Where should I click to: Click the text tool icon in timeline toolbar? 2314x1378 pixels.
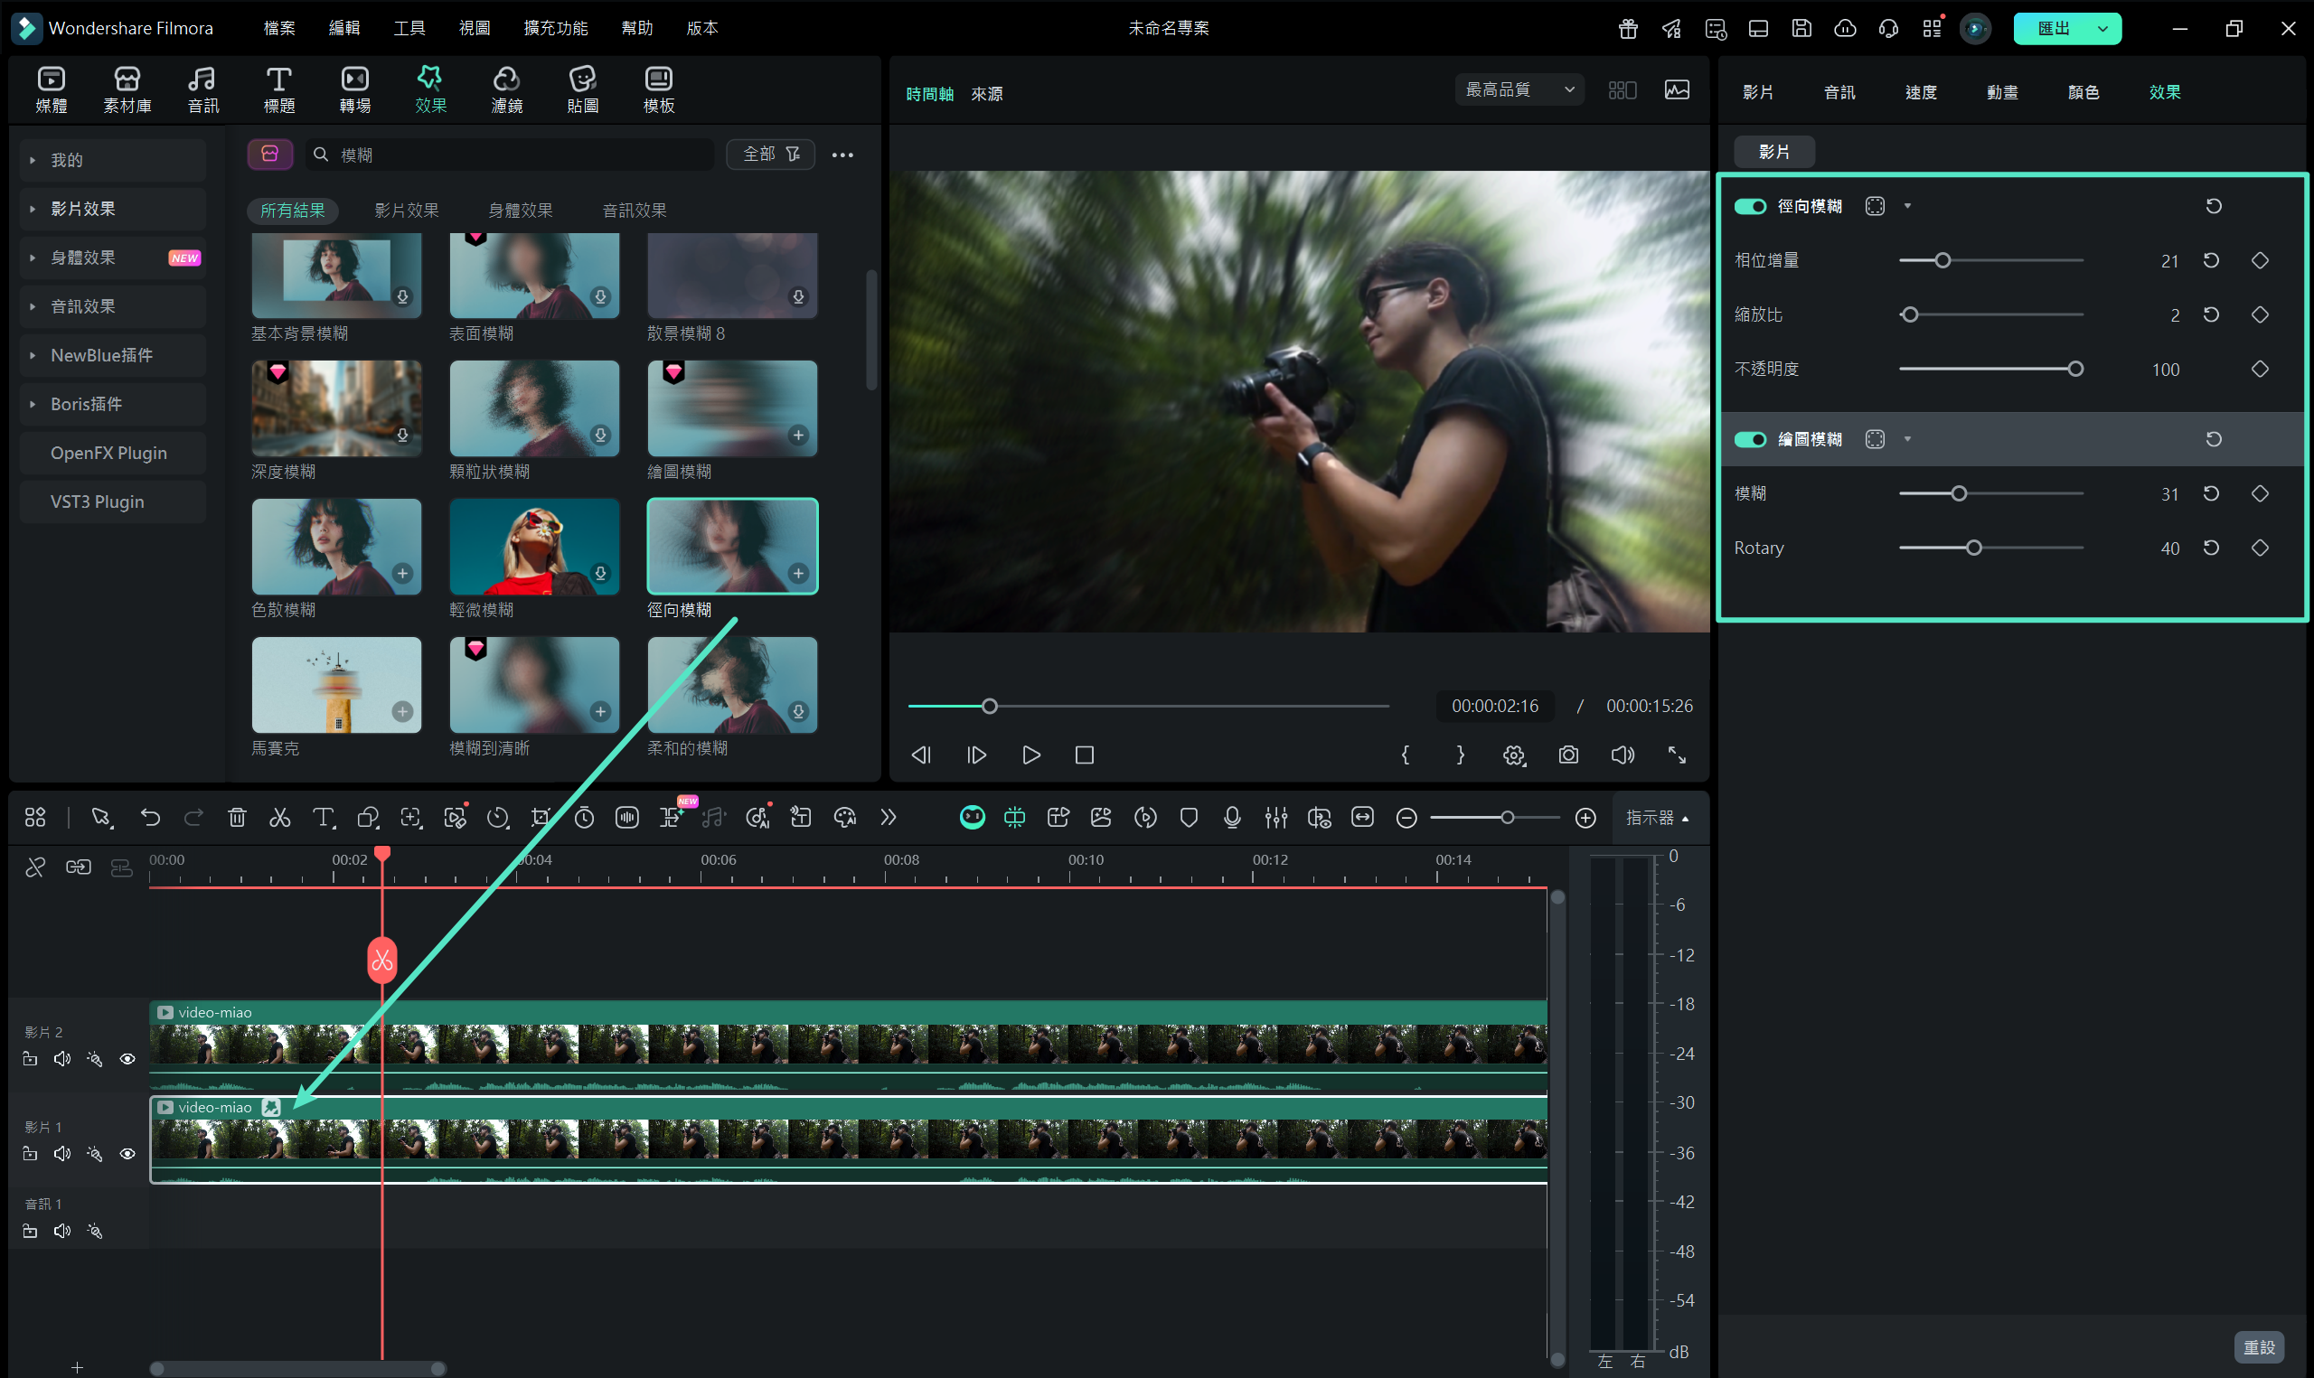pyautogui.click(x=323, y=817)
